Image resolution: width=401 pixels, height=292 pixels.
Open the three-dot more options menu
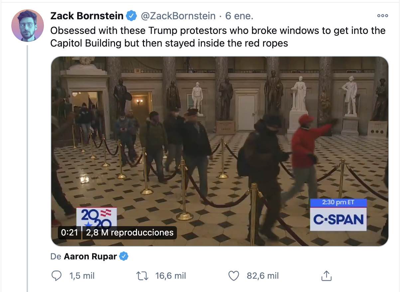[382, 16]
